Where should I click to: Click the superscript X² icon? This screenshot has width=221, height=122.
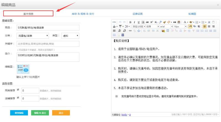152,22
